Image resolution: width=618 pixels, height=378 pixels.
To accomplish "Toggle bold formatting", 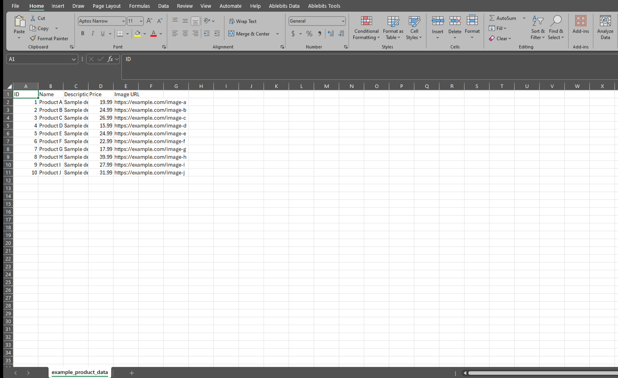I will coord(83,34).
